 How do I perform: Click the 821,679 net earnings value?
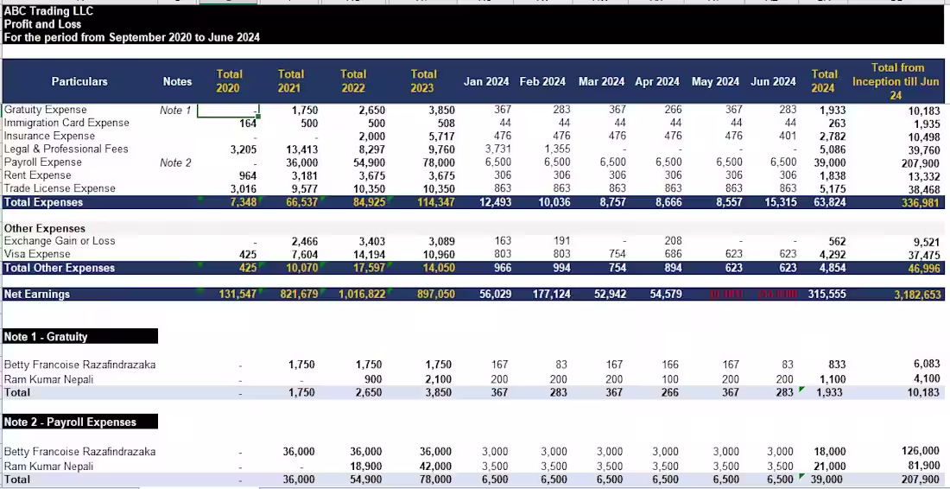(x=299, y=294)
